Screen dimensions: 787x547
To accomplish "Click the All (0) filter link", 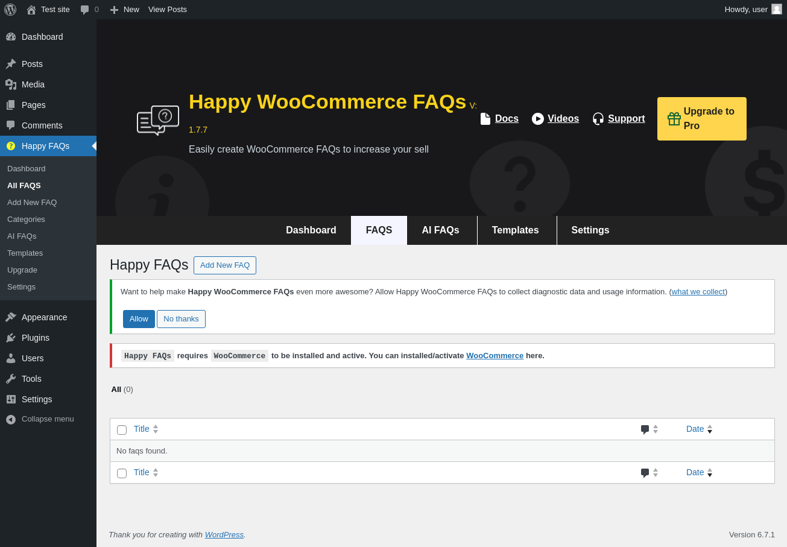I will [x=122, y=390].
